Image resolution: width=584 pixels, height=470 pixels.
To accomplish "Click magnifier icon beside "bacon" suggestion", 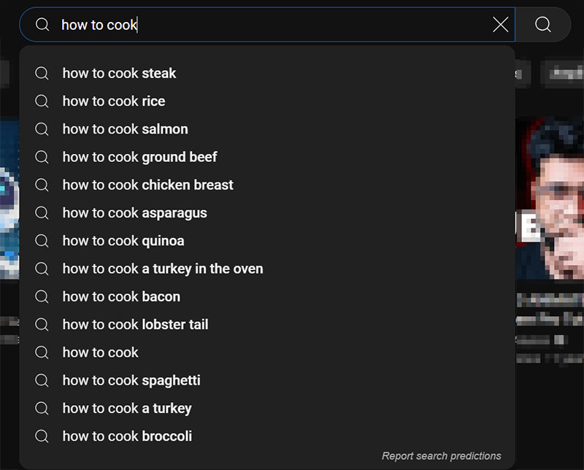I will [x=42, y=296].
